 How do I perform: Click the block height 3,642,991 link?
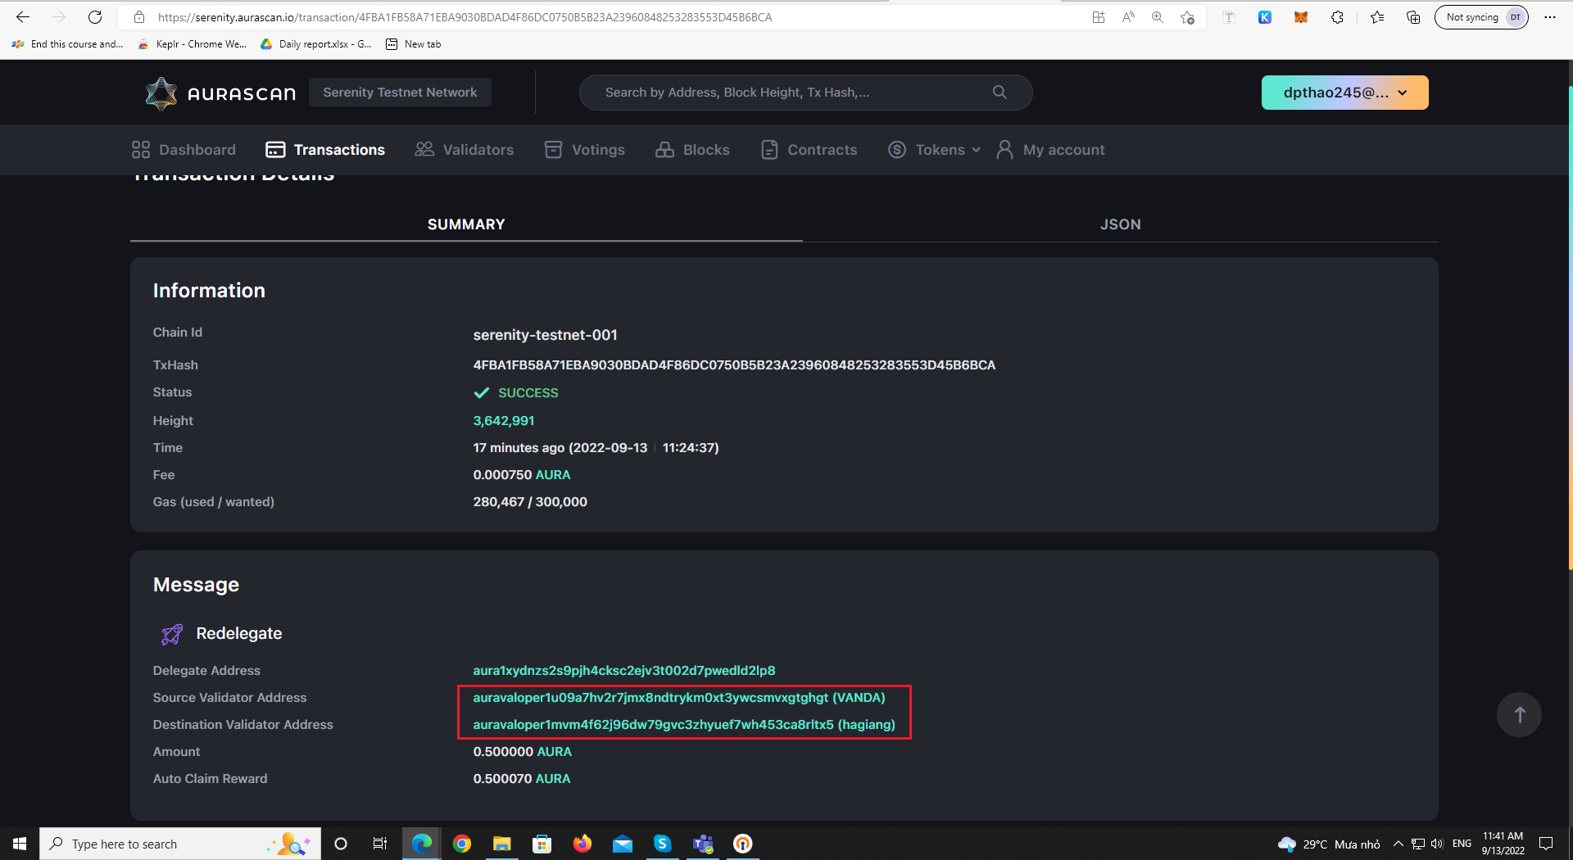(x=503, y=420)
